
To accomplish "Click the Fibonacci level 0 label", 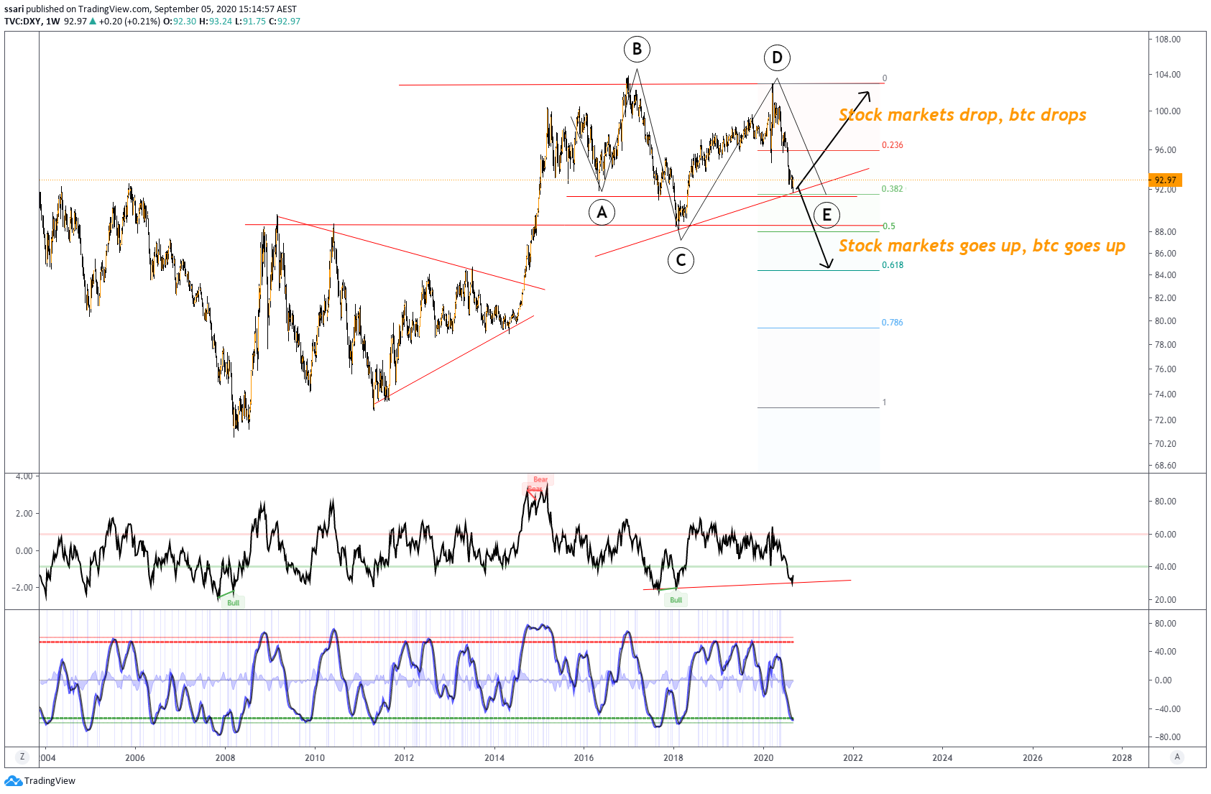I will click(x=885, y=78).
